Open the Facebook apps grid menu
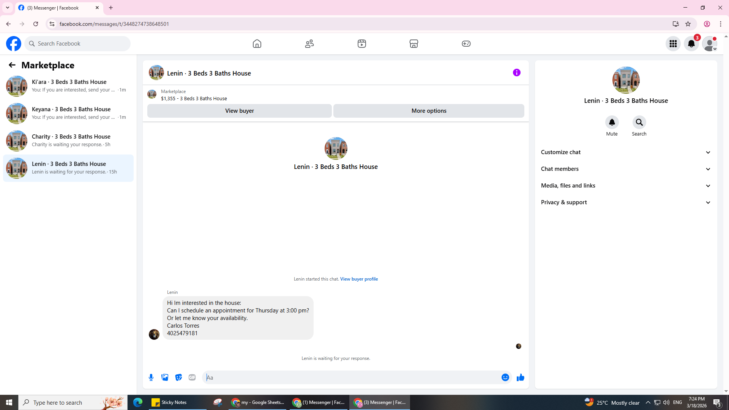 click(673, 44)
